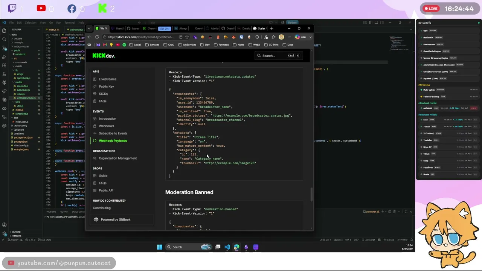The height and width of the screenshot is (271, 482).
Task: Open Source Control view in VS Code
Action: click(4, 48)
